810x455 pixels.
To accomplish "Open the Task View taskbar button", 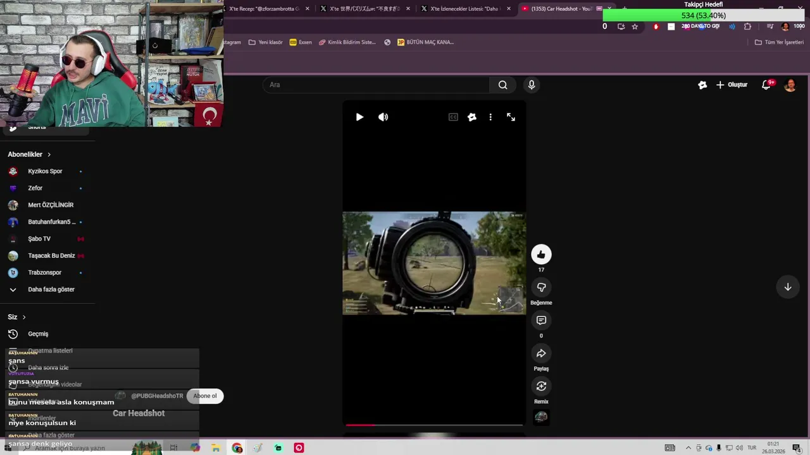I will pyautogui.click(x=173, y=448).
